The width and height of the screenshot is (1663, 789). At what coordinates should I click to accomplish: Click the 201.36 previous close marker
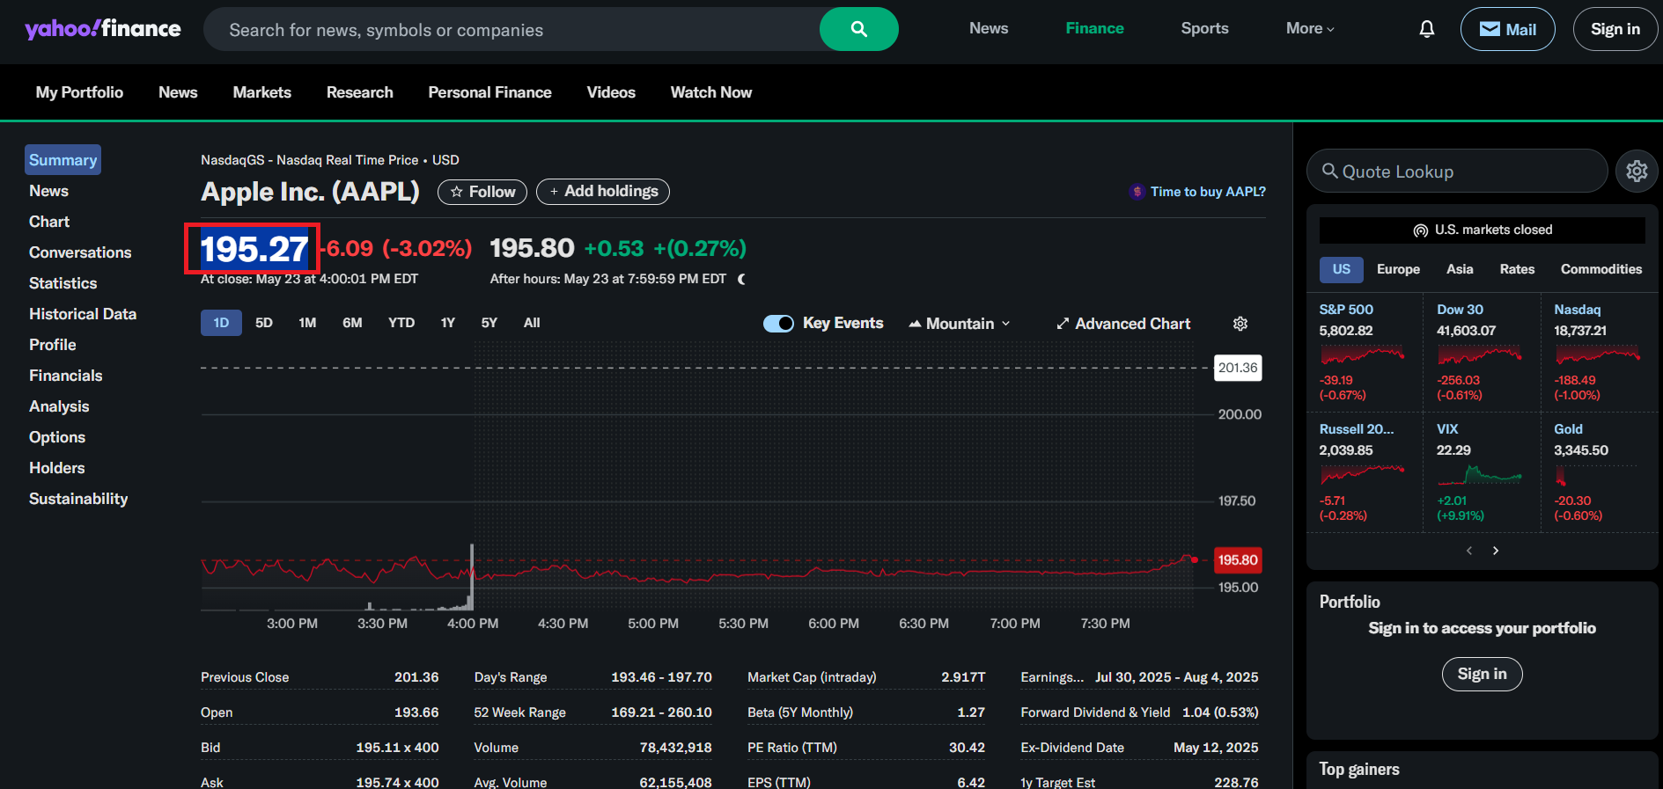coord(1238,368)
